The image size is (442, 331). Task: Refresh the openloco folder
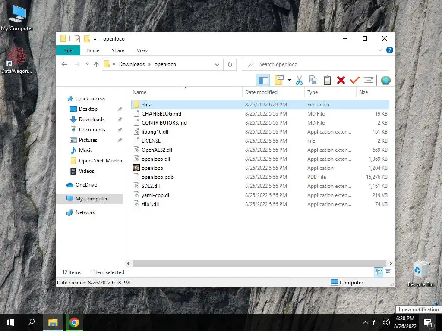click(x=230, y=65)
